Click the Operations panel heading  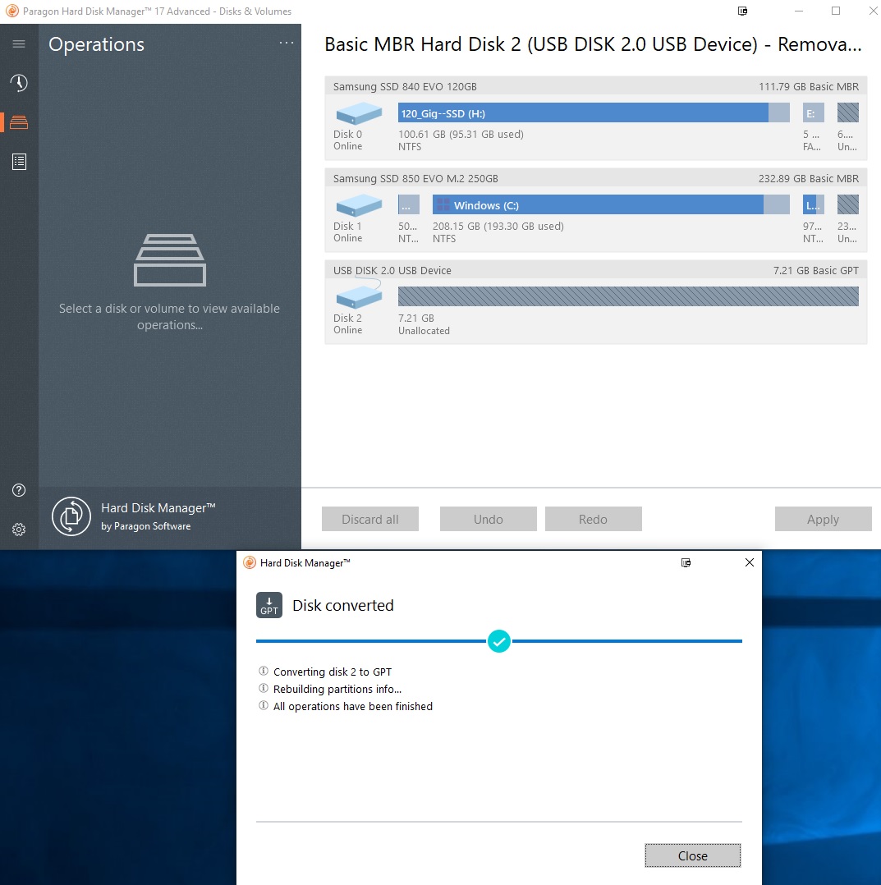tap(97, 44)
